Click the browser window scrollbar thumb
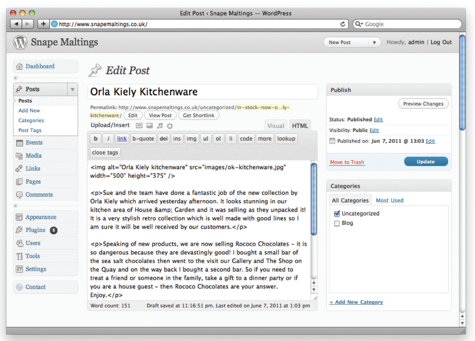Viewport: 475px width, 341px height. tap(462, 83)
